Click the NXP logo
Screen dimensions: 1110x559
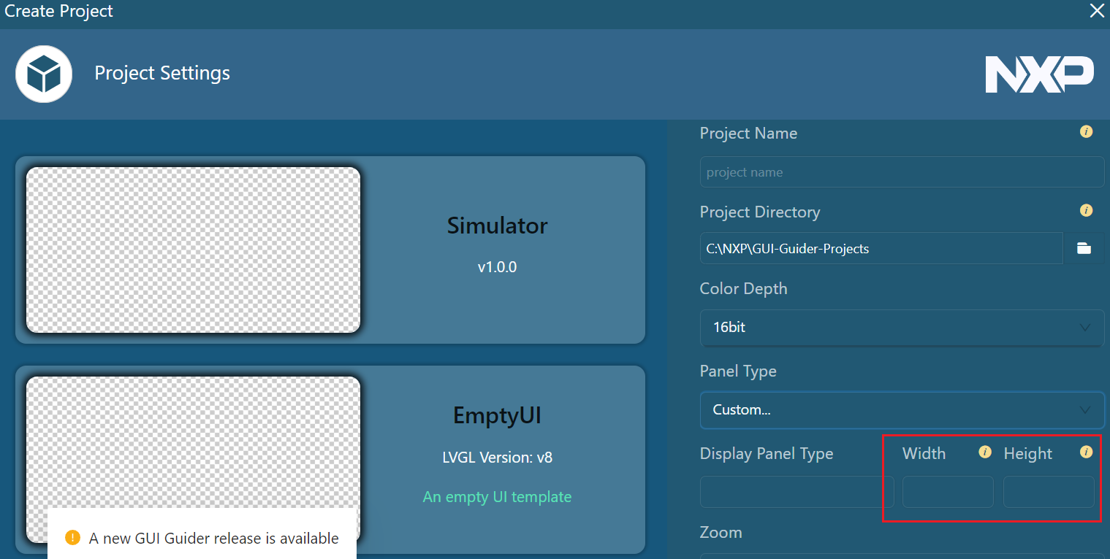click(x=1039, y=74)
